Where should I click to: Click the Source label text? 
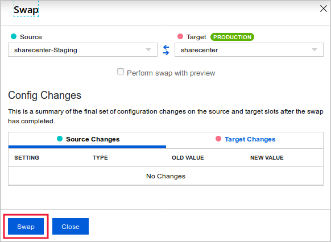[31, 37]
